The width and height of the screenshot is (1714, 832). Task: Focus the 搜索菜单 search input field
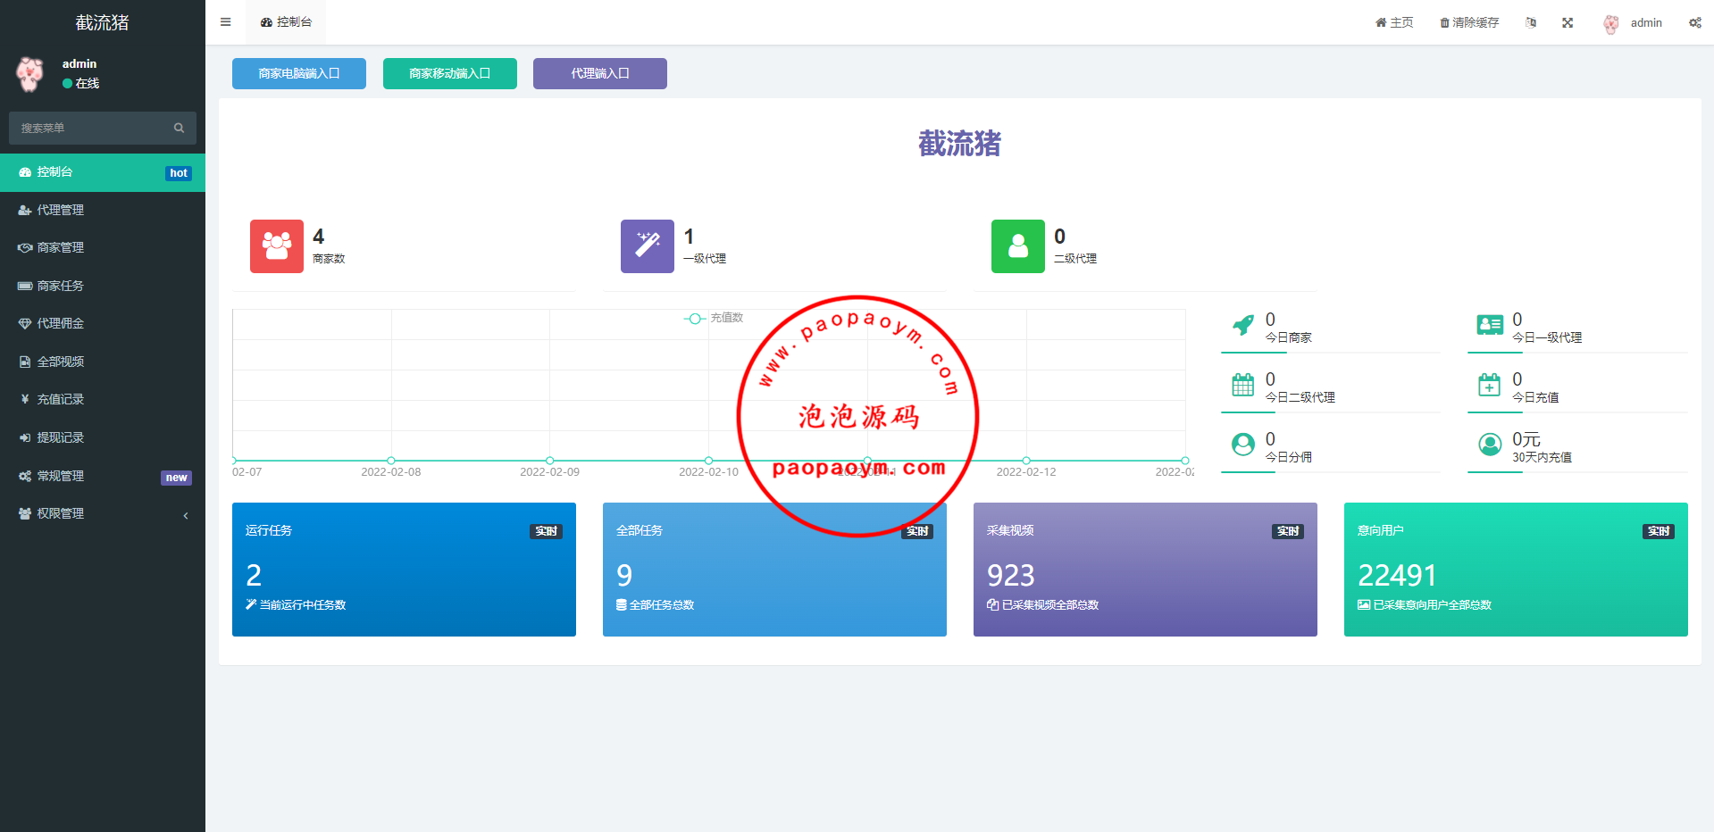[x=89, y=128]
